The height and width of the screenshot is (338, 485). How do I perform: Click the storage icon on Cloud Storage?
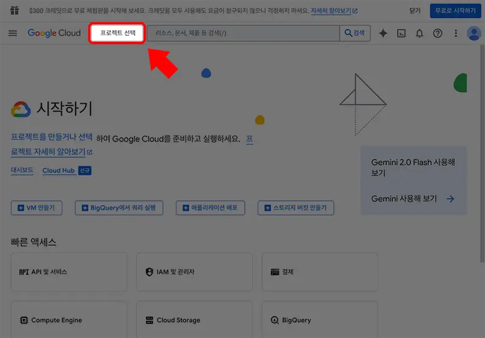149,320
